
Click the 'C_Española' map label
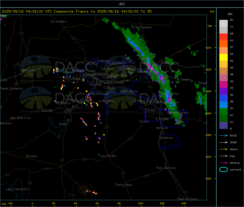[x=117, y=63]
